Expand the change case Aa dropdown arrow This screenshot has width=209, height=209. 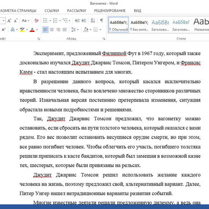pyautogui.click(x=28, y=21)
